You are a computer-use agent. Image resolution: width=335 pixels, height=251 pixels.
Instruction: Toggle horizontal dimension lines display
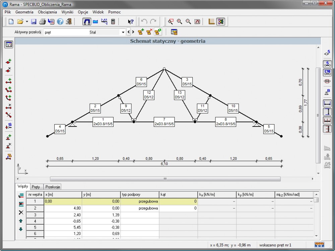327,103
